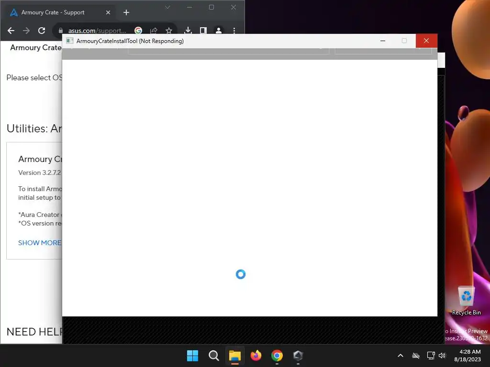Click the Chrome forward arrow
490x367 pixels.
(x=26, y=31)
